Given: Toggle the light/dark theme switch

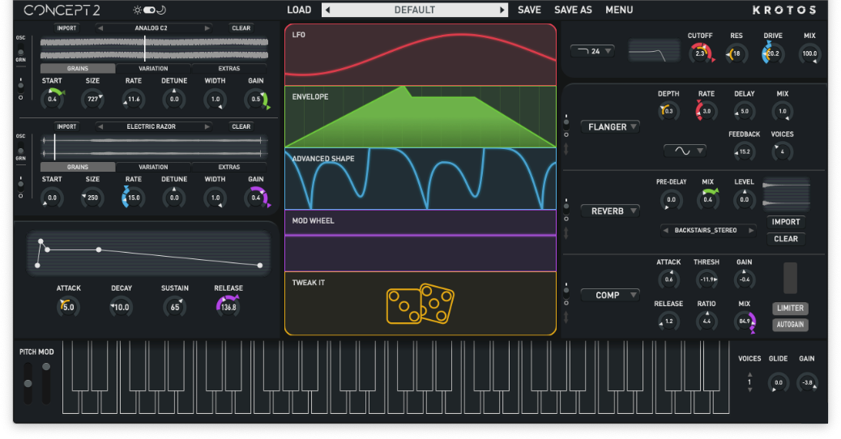Looking at the screenshot, I should [x=148, y=11].
